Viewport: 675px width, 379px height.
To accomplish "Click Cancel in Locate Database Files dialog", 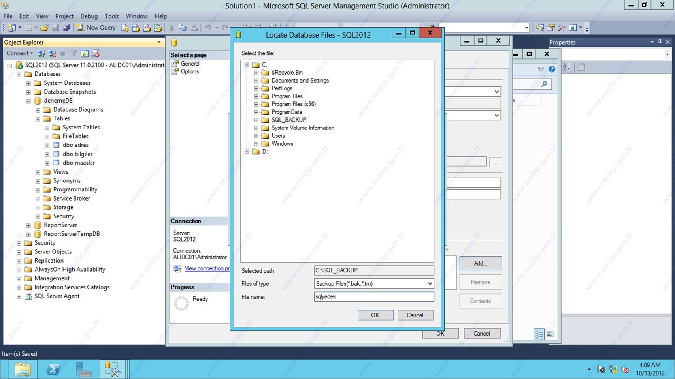I will click(415, 315).
